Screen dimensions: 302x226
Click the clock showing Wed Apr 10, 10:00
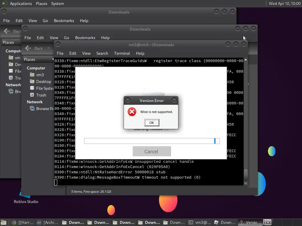285,4
